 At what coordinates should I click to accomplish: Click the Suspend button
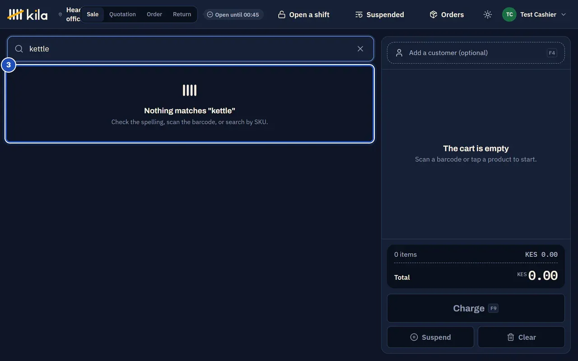(430, 337)
